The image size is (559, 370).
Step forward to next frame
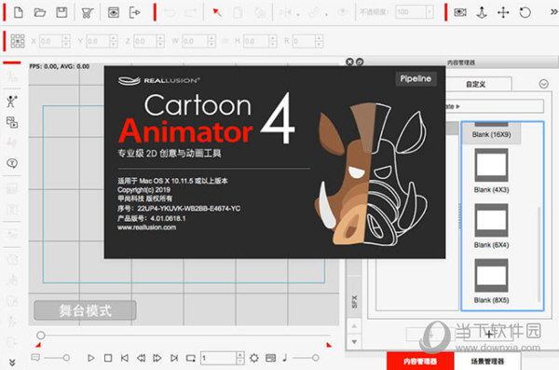tap(157, 358)
